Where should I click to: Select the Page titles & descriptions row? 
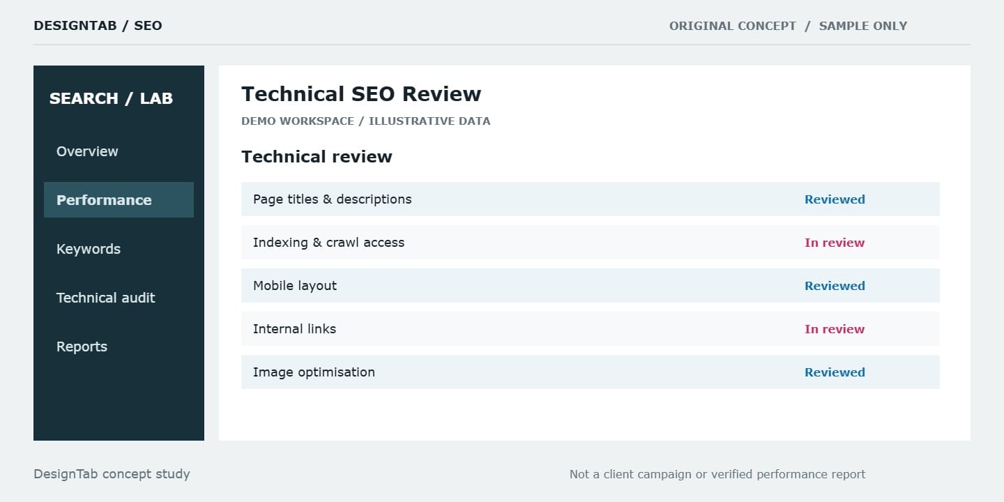click(x=591, y=199)
